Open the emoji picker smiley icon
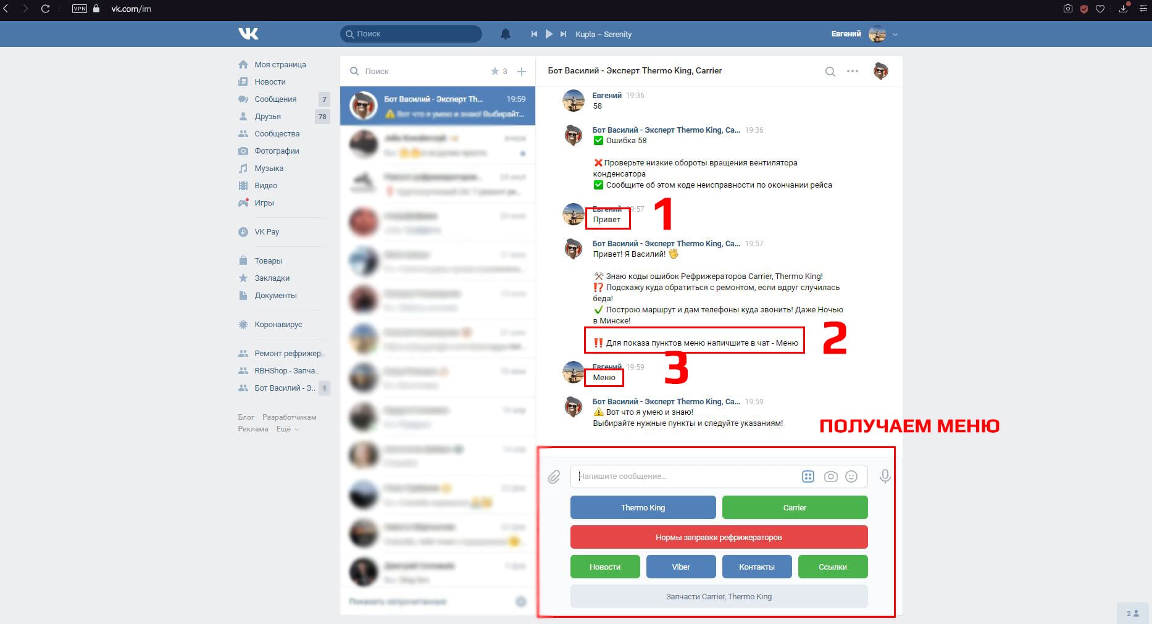The width and height of the screenshot is (1152, 624). coord(851,476)
